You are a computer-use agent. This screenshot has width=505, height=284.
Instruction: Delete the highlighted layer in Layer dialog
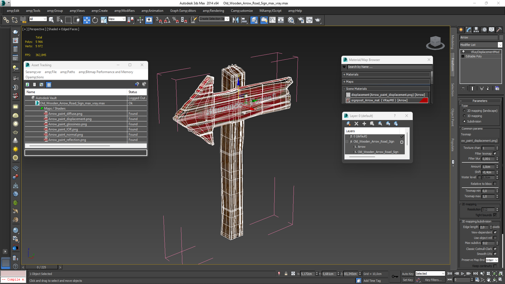[356, 124]
